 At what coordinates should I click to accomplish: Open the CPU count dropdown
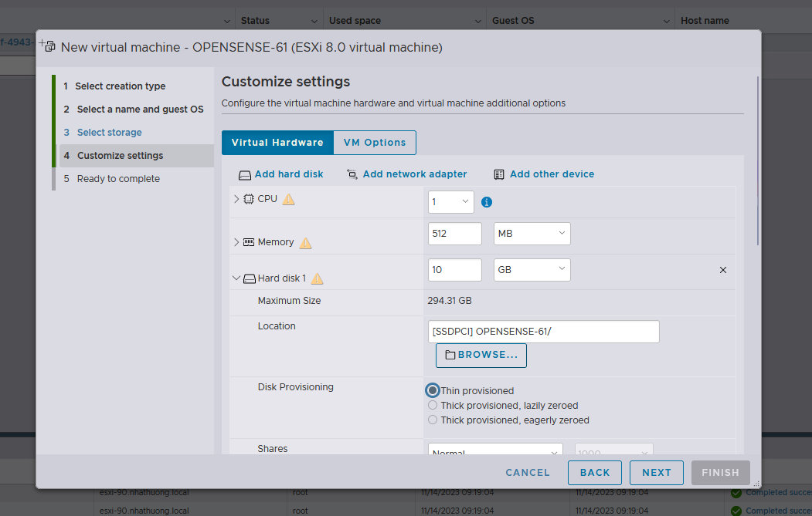451,201
